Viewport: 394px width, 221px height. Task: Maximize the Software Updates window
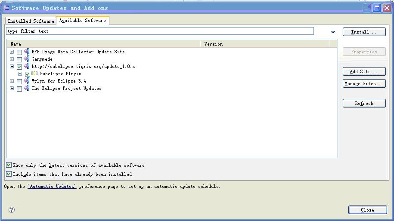377,8
